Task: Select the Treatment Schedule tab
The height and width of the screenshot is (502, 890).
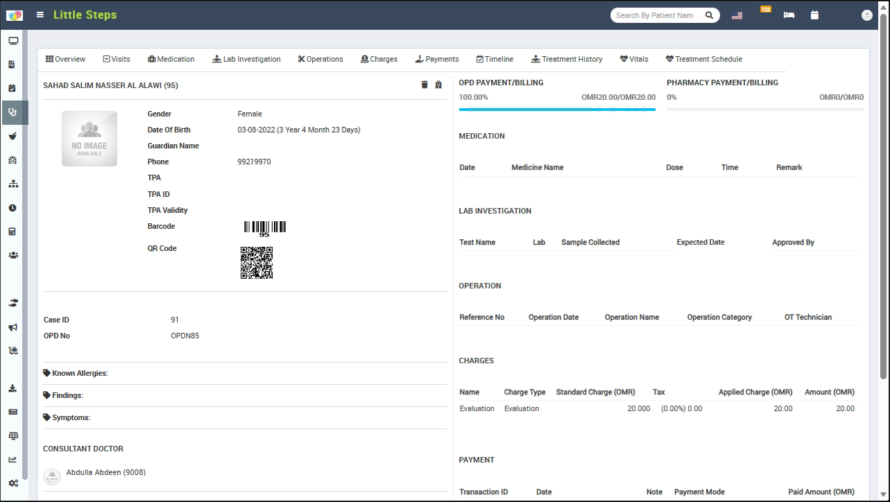Action: [703, 59]
